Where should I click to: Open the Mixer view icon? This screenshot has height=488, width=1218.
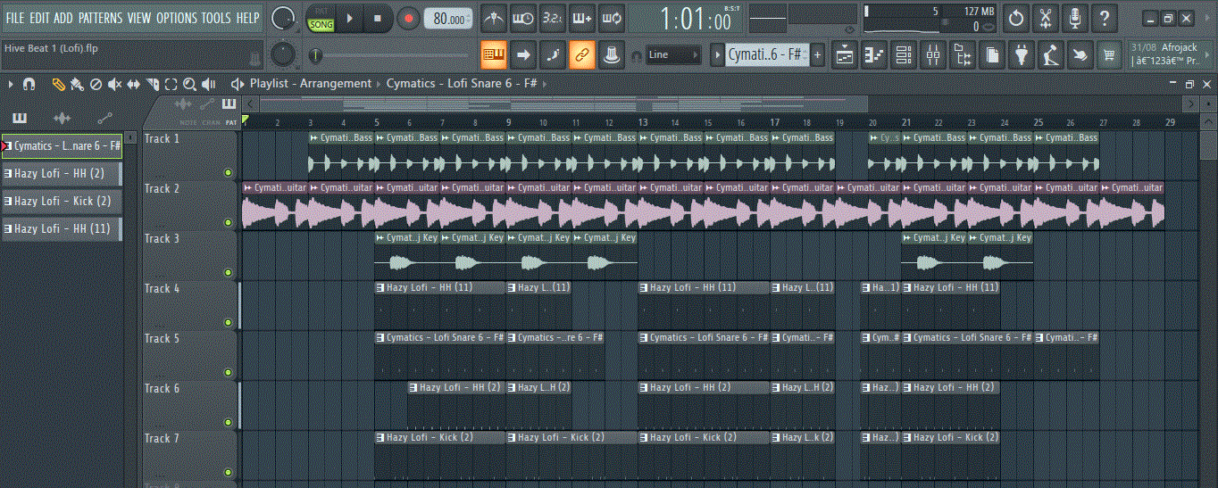tap(933, 55)
